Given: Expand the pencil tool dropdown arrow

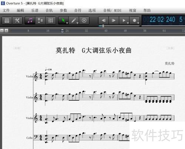Looking at the screenshot, I should point(77,23).
